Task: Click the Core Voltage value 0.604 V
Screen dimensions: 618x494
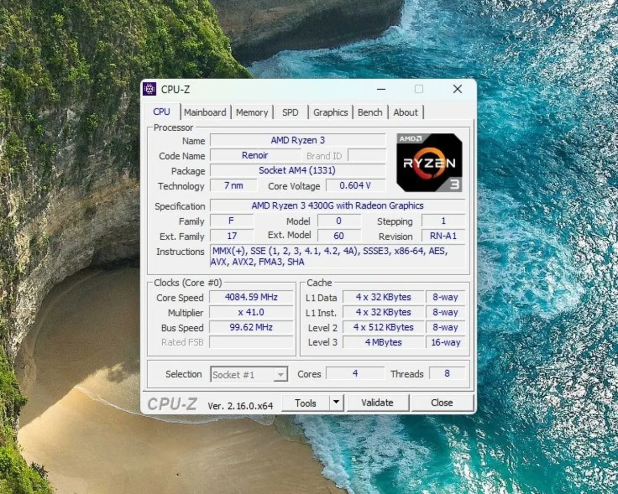Action: (x=355, y=185)
